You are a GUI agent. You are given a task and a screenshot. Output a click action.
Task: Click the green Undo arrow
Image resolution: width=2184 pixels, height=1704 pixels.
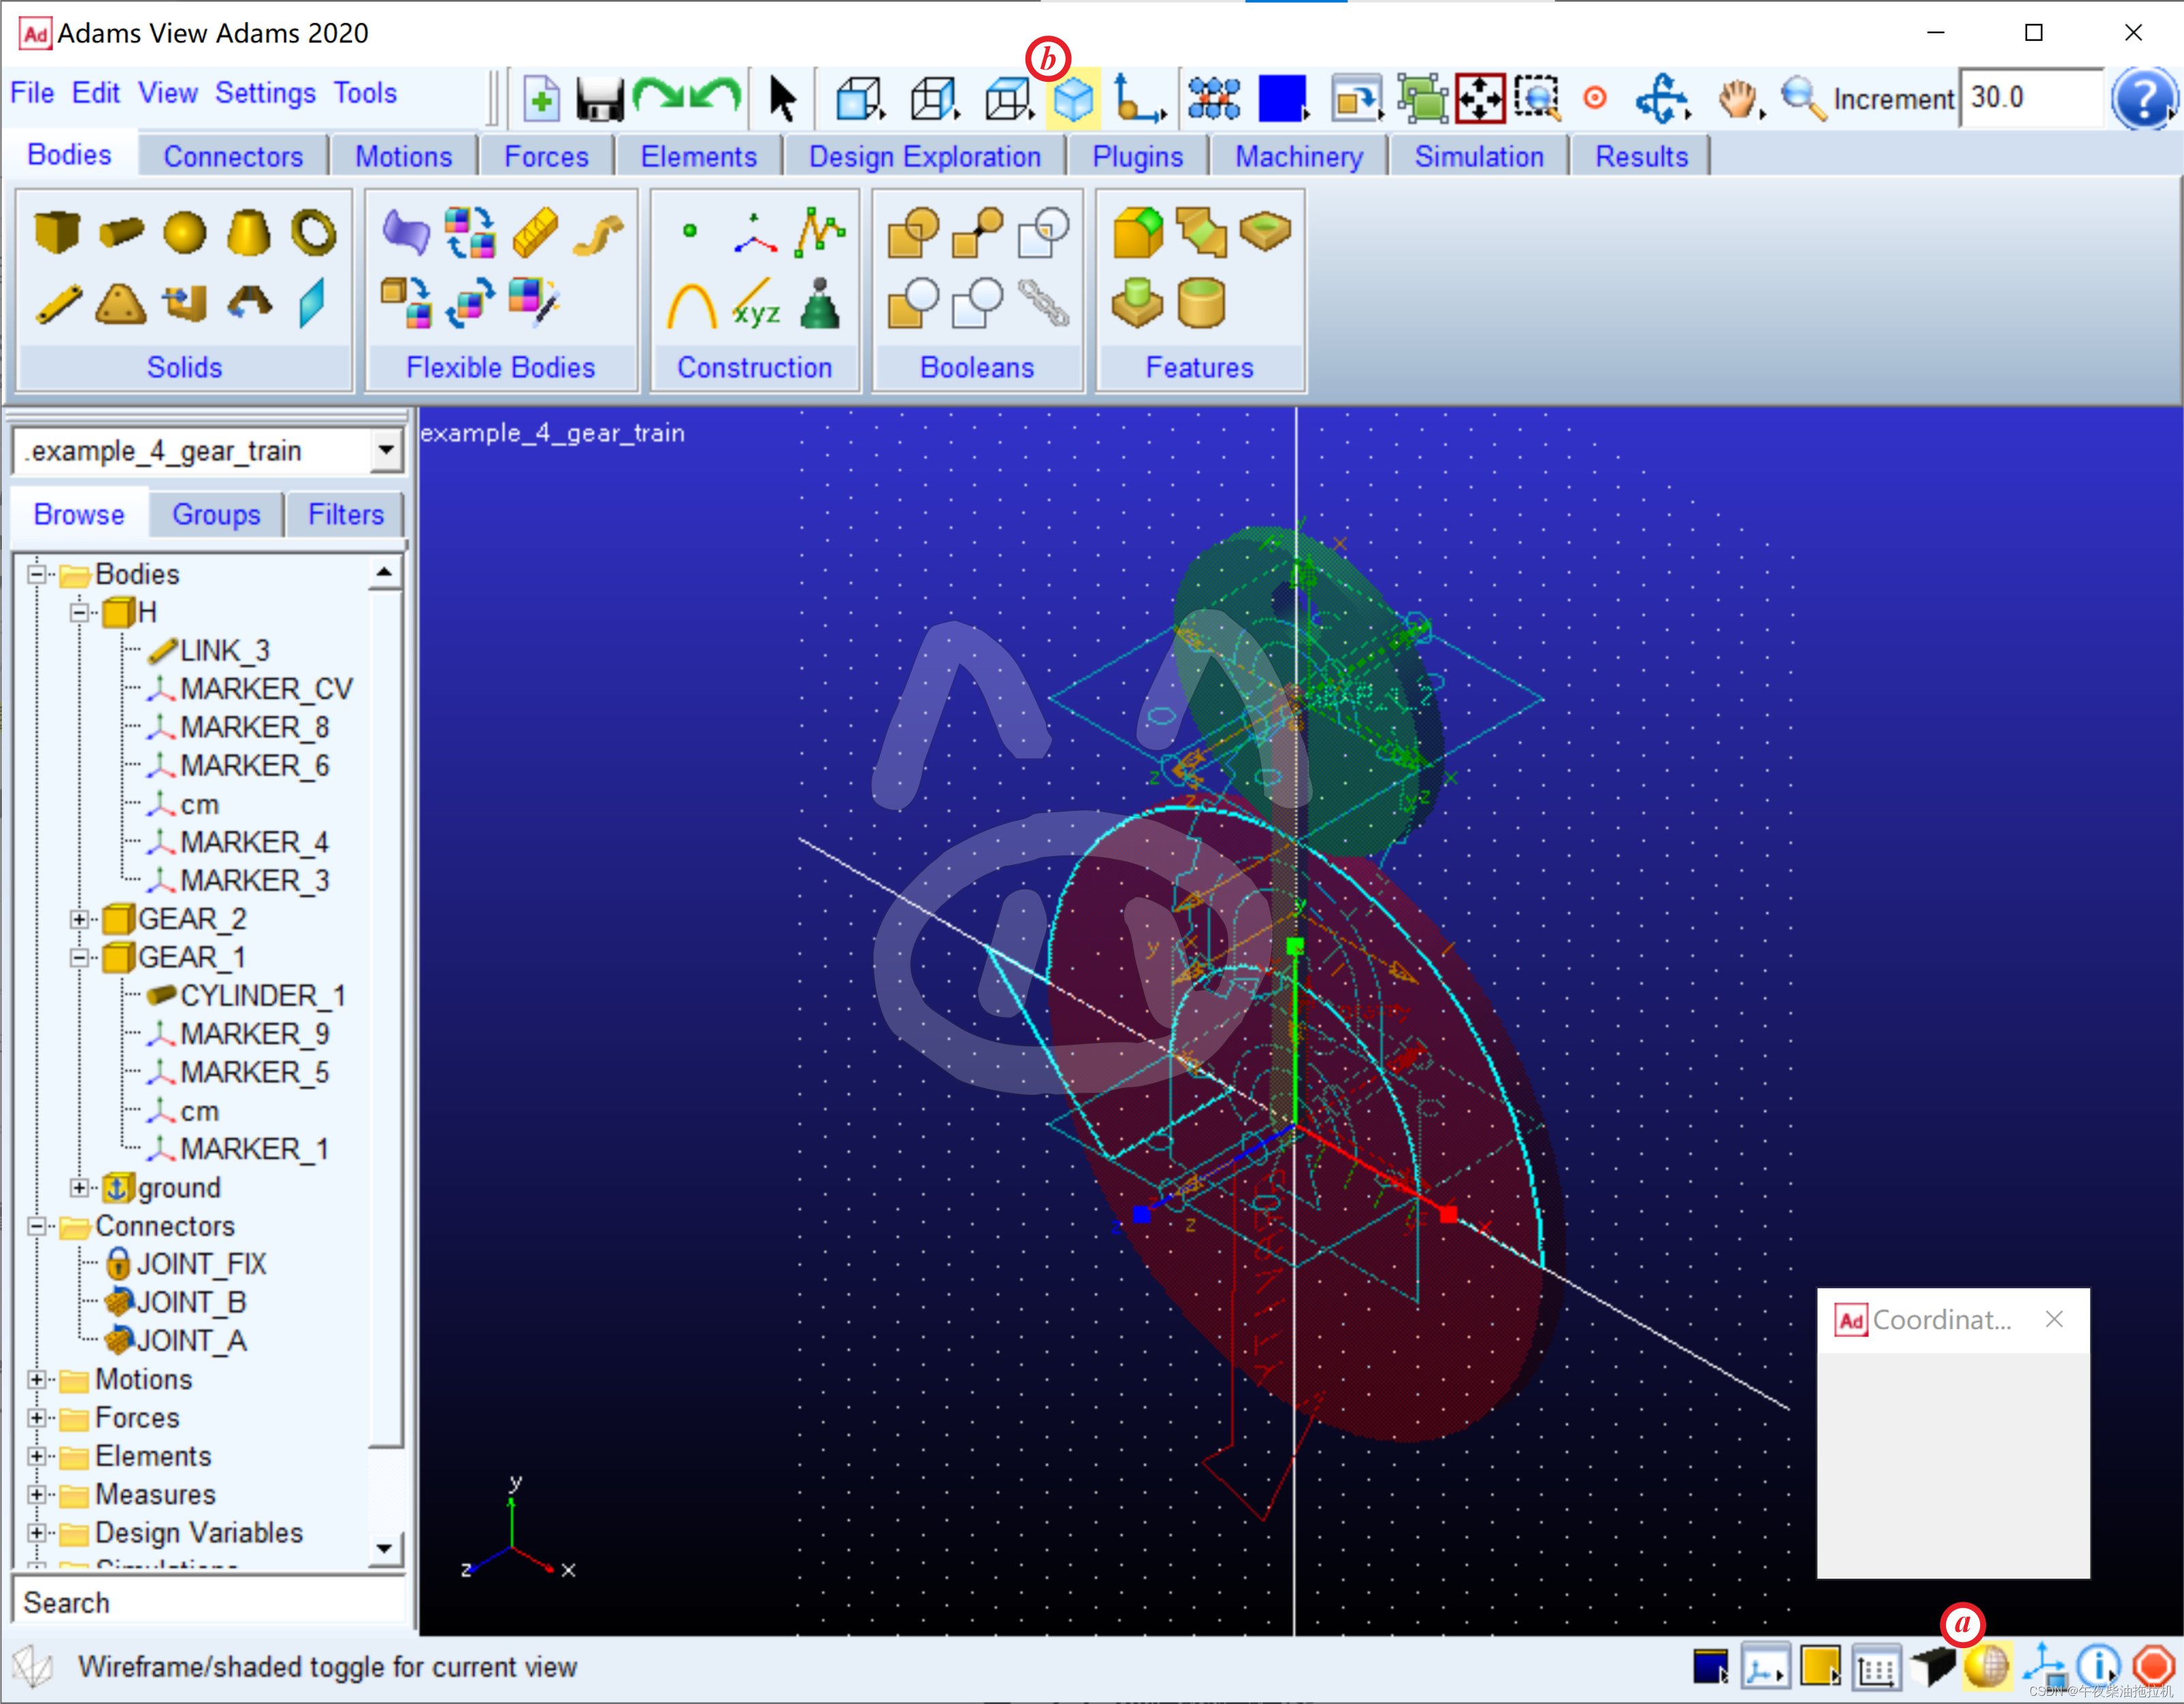pos(715,96)
